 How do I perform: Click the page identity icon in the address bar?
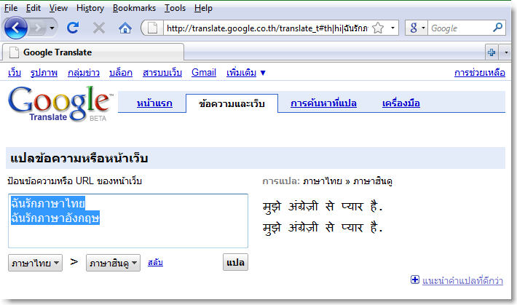pos(152,28)
